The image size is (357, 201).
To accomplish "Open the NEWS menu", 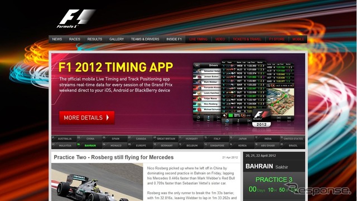I will pos(57,39).
